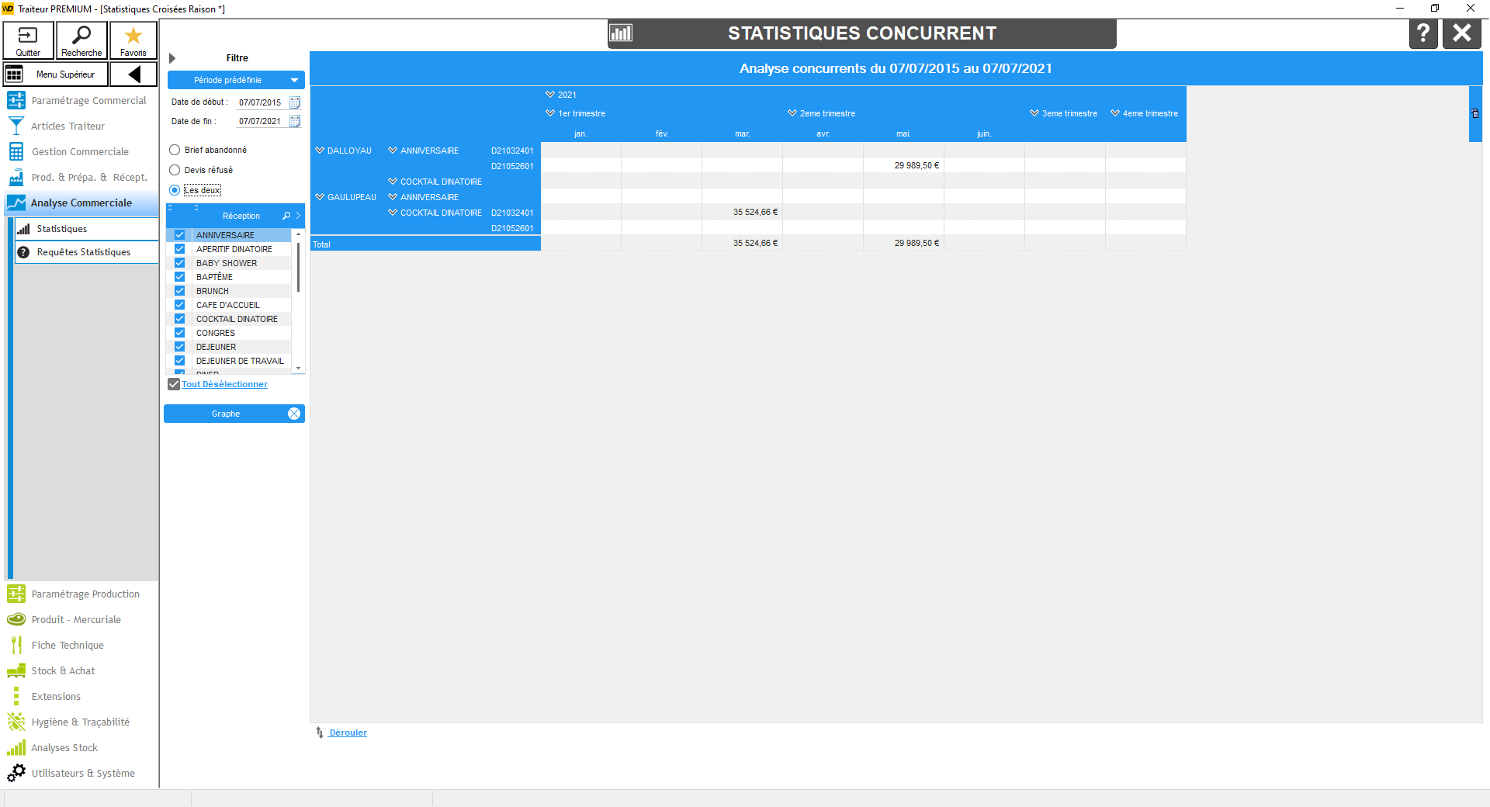1490x807 pixels.
Task: Open Stock & Achat icon
Action: (16, 670)
